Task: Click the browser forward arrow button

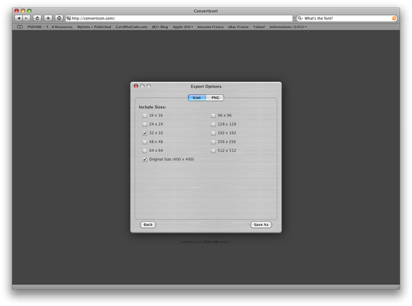Action: [26, 18]
